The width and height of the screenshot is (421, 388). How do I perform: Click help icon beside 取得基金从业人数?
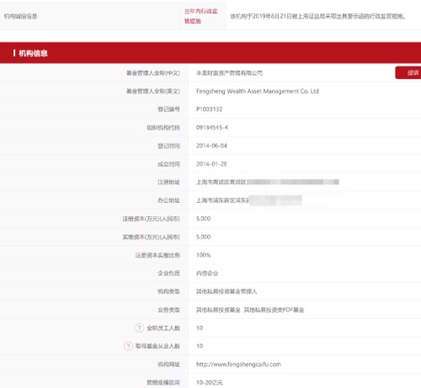pos(128,346)
